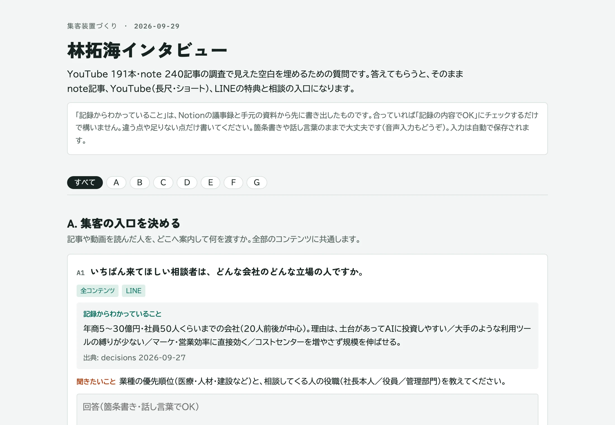Click the 記録からわかっていること label
Screen dimensions: 615x425
[x=122, y=314]
